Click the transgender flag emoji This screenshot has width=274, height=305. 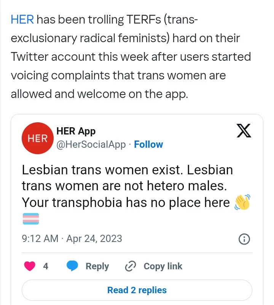point(30,219)
